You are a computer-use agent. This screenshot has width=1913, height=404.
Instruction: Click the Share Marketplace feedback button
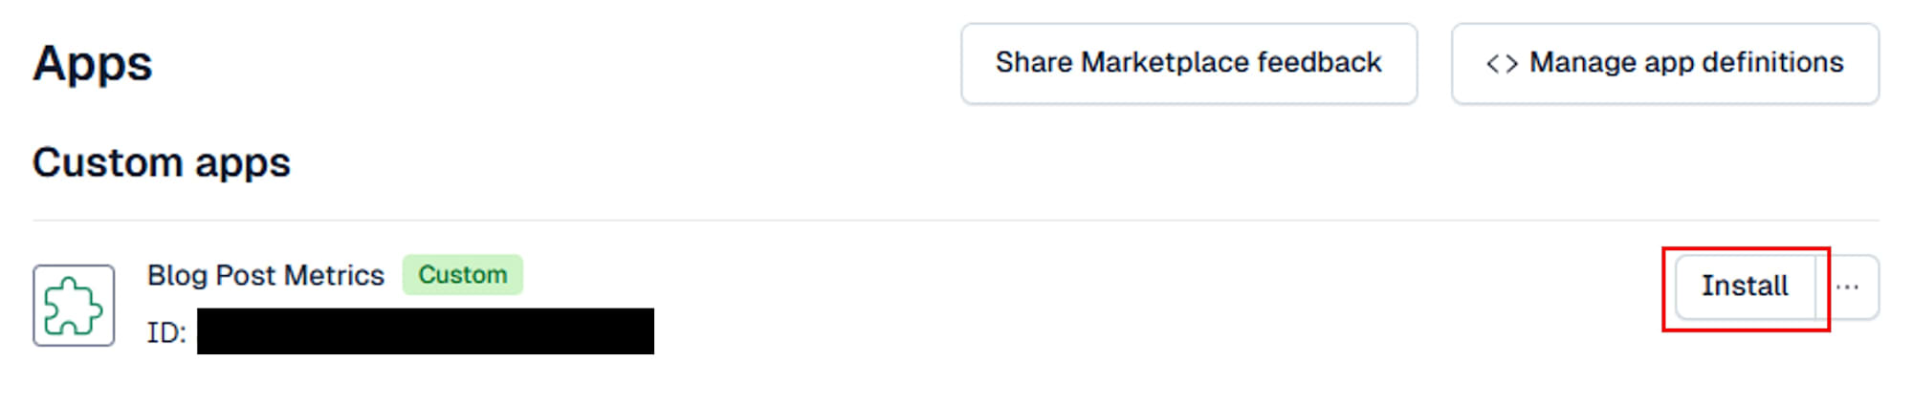pyautogui.click(x=1189, y=64)
